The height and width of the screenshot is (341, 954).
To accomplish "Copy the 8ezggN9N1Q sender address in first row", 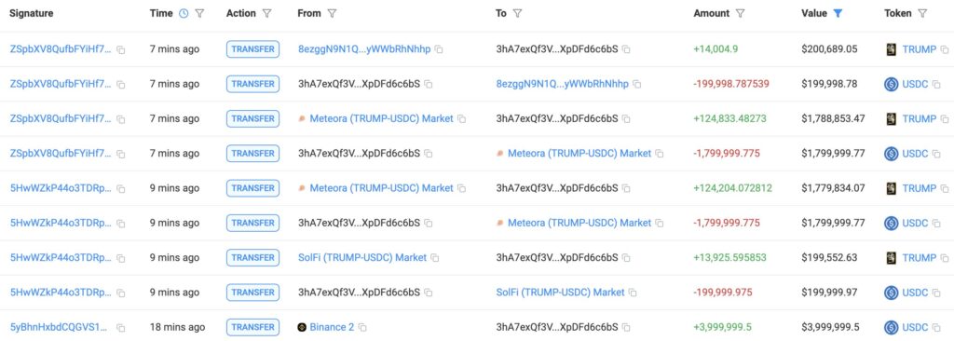I will (x=439, y=49).
